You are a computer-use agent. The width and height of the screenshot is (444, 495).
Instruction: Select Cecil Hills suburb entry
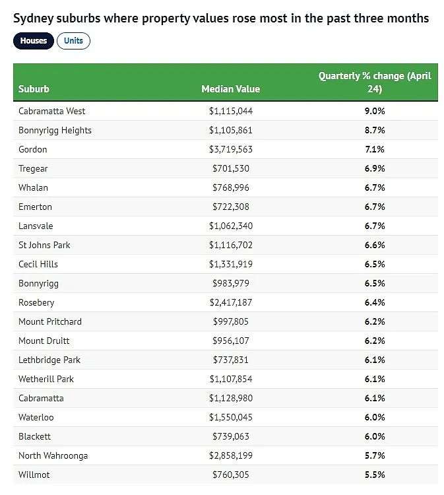click(38, 264)
